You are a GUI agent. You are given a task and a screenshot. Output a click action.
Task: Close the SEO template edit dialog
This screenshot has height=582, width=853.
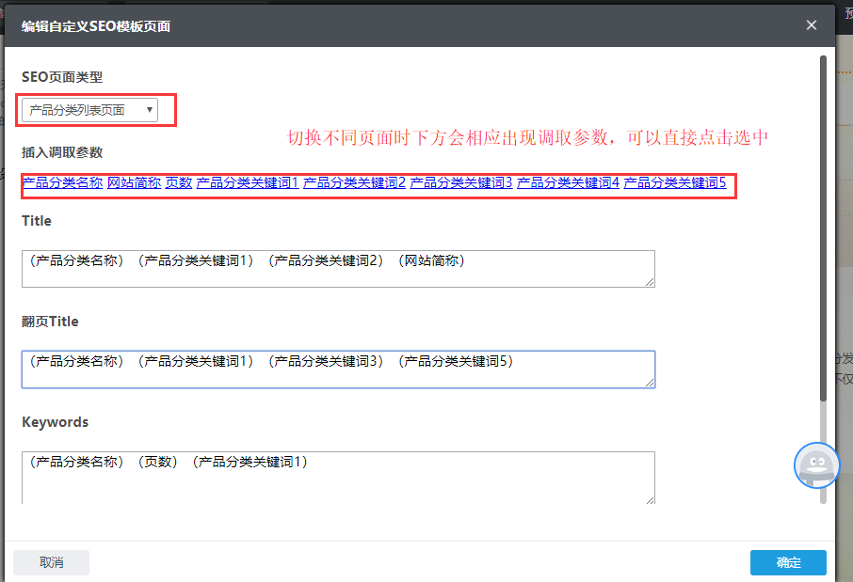[812, 25]
